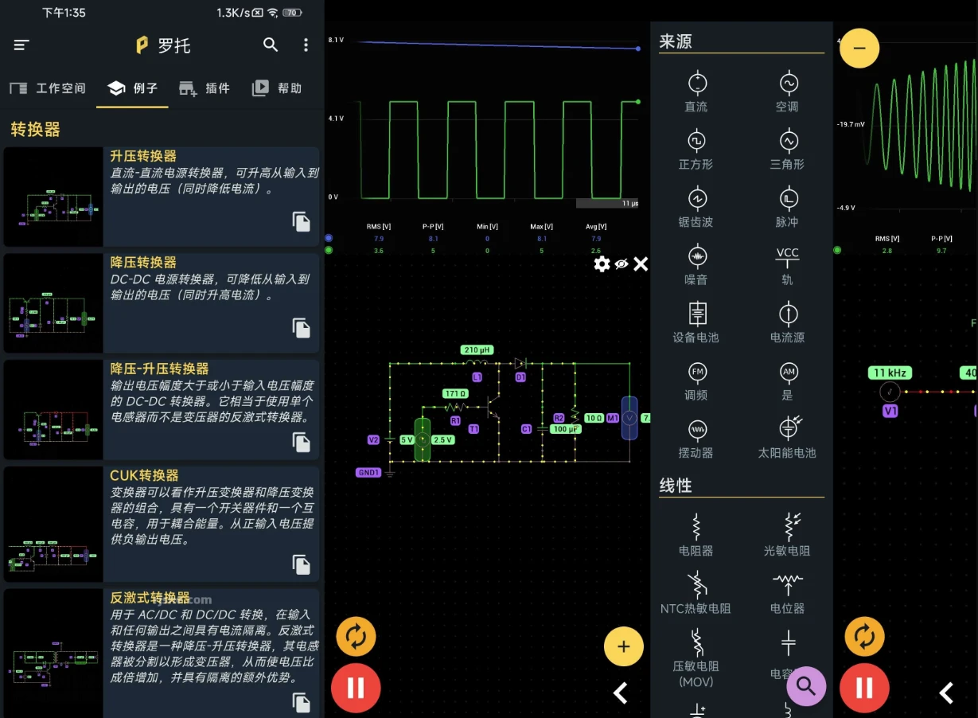Image resolution: width=978 pixels, height=718 pixels.
Task: Pick the 调频 FM source
Action: pos(696,380)
